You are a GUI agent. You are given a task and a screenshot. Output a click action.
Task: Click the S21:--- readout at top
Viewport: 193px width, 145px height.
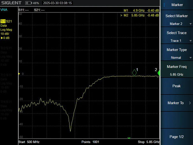[x=39, y=10]
